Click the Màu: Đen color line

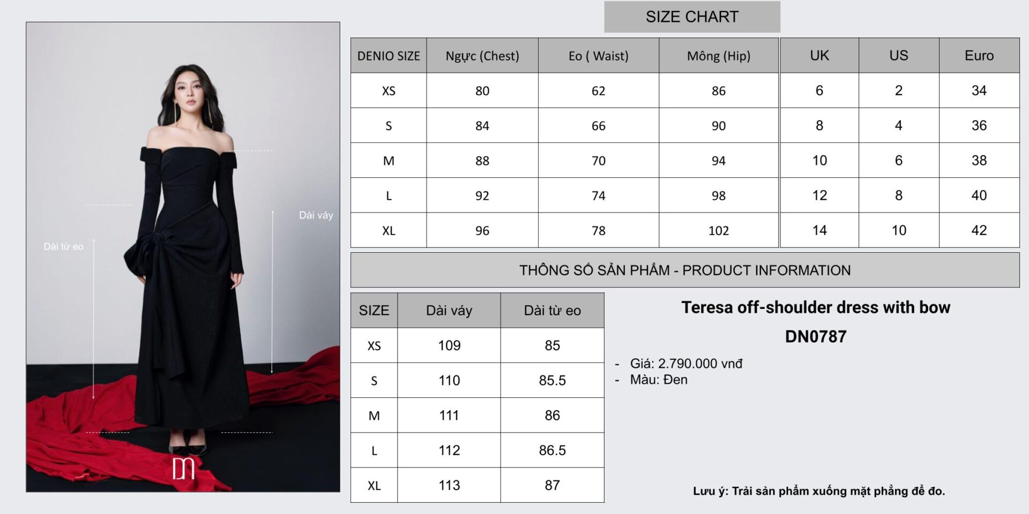coord(658,380)
